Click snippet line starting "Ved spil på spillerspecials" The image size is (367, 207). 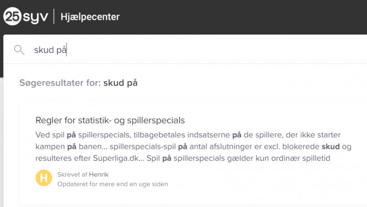pyautogui.click(x=188, y=135)
